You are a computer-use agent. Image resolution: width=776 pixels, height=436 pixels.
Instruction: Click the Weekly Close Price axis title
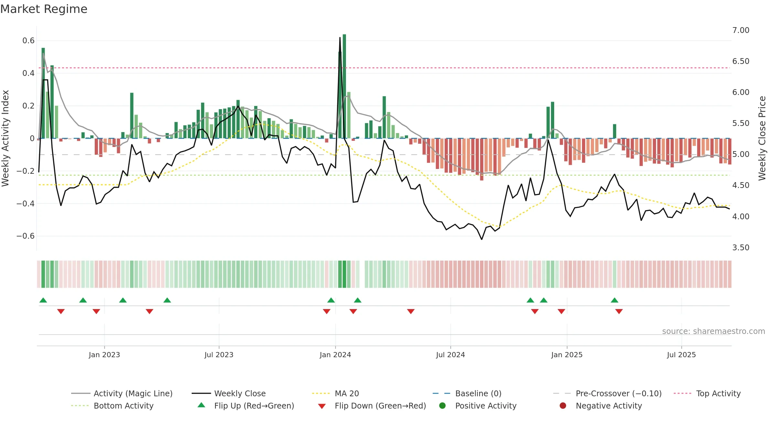point(762,138)
